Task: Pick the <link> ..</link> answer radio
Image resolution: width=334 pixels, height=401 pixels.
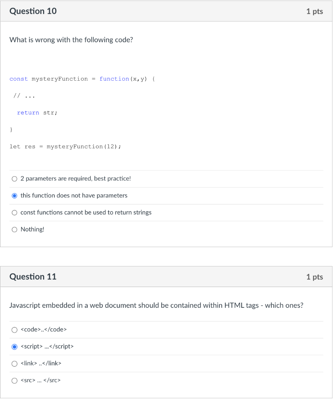Action: [14, 364]
